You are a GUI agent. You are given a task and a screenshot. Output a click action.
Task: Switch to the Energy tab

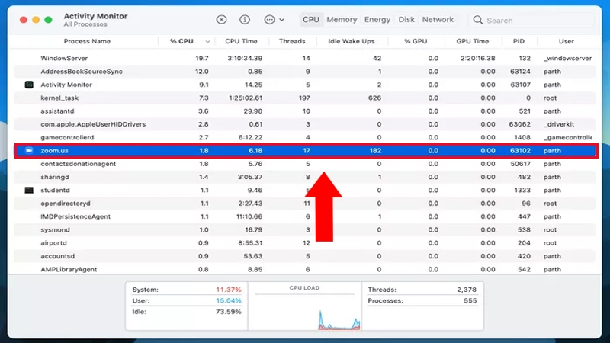pos(377,20)
